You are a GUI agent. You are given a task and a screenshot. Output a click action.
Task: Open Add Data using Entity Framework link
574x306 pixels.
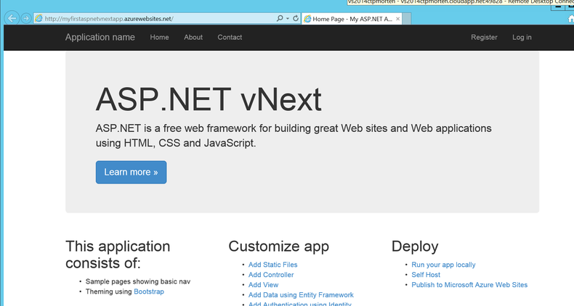[x=301, y=294]
